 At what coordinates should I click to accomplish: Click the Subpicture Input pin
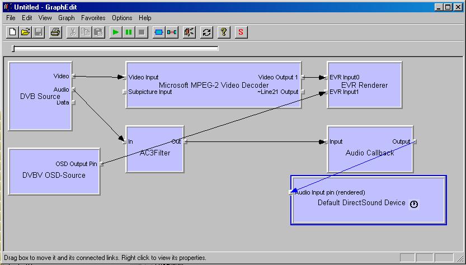pos(125,92)
